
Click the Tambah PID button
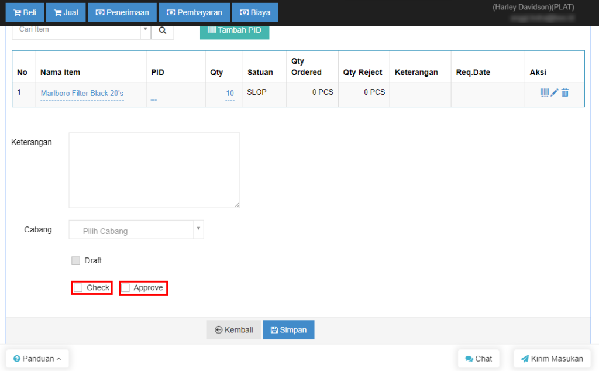235,30
